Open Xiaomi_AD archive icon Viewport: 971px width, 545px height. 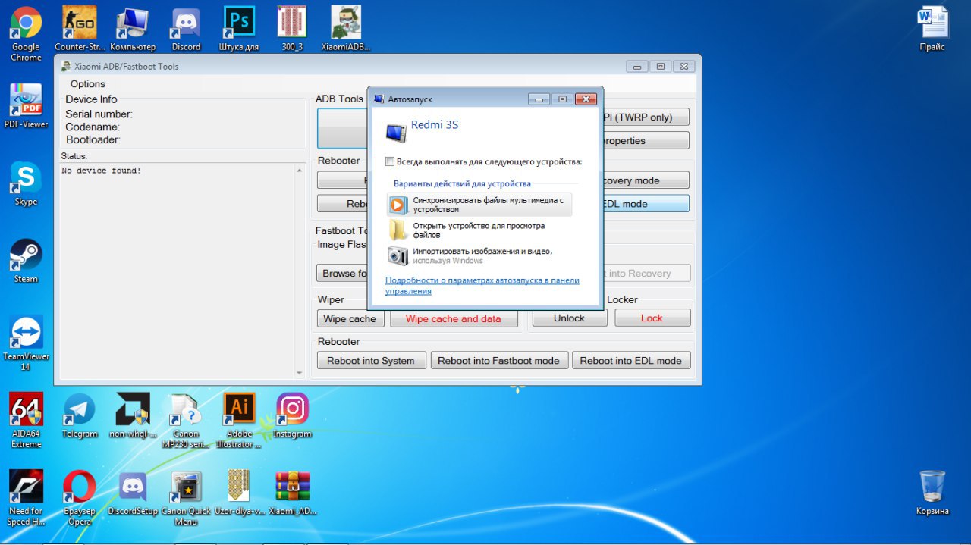[x=292, y=493]
